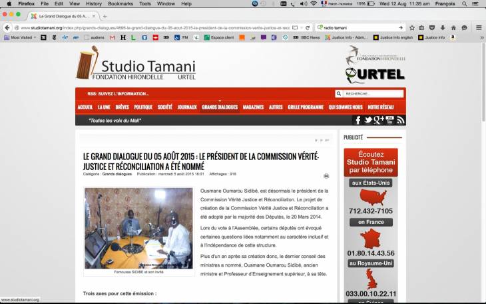Open the BBC News bookmark
Image resolution: width=486 pixels, height=304 pixels.
point(306,37)
